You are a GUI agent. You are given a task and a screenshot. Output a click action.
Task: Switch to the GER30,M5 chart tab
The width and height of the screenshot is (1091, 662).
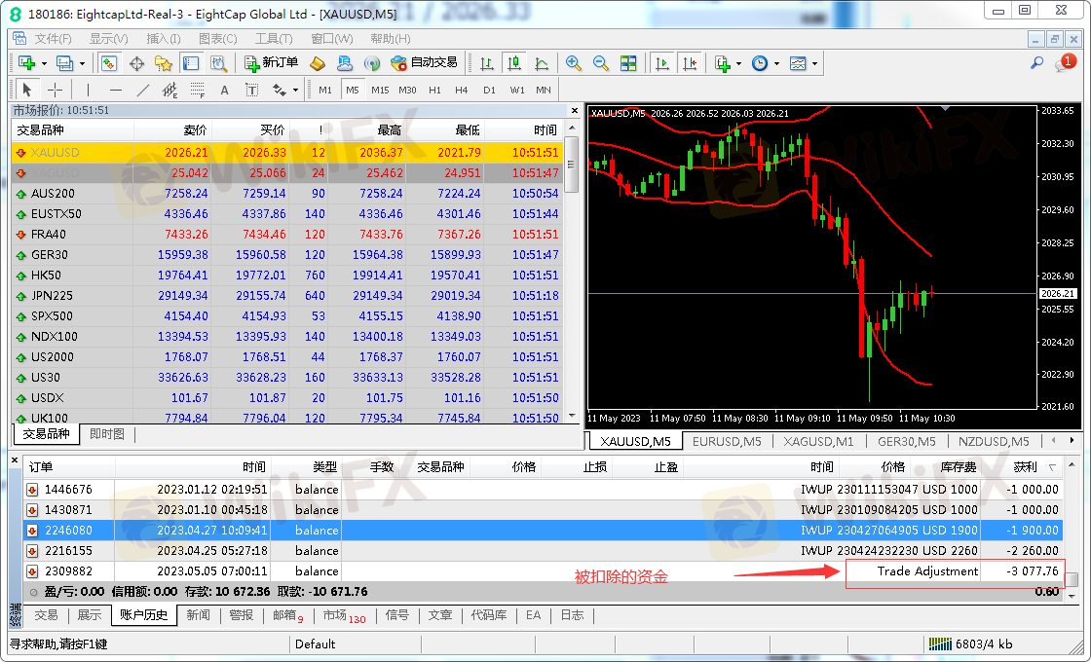click(907, 442)
